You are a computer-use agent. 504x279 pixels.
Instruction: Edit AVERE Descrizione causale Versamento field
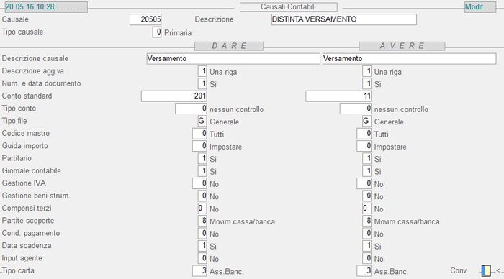coord(409,58)
